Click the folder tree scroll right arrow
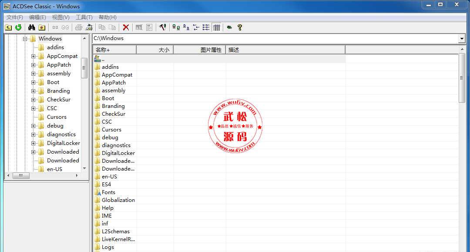Viewport: 470px width, 252px height. click(x=77, y=175)
